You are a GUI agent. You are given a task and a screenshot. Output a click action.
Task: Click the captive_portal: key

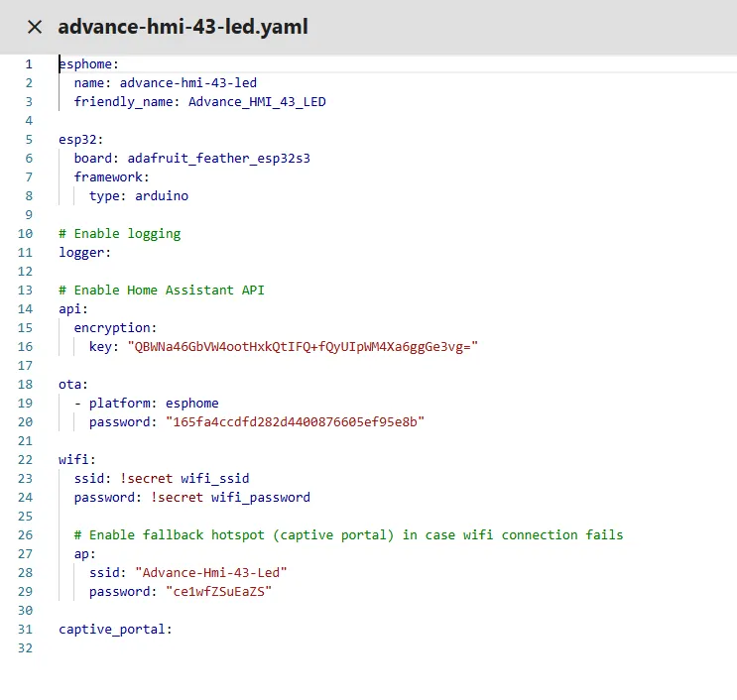(115, 630)
